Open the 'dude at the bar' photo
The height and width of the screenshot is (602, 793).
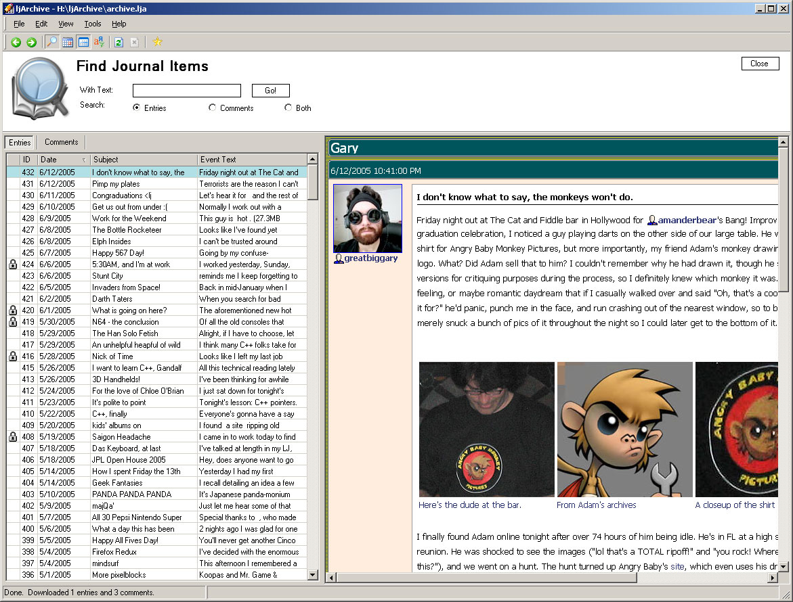pyautogui.click(x=486, y=430)
